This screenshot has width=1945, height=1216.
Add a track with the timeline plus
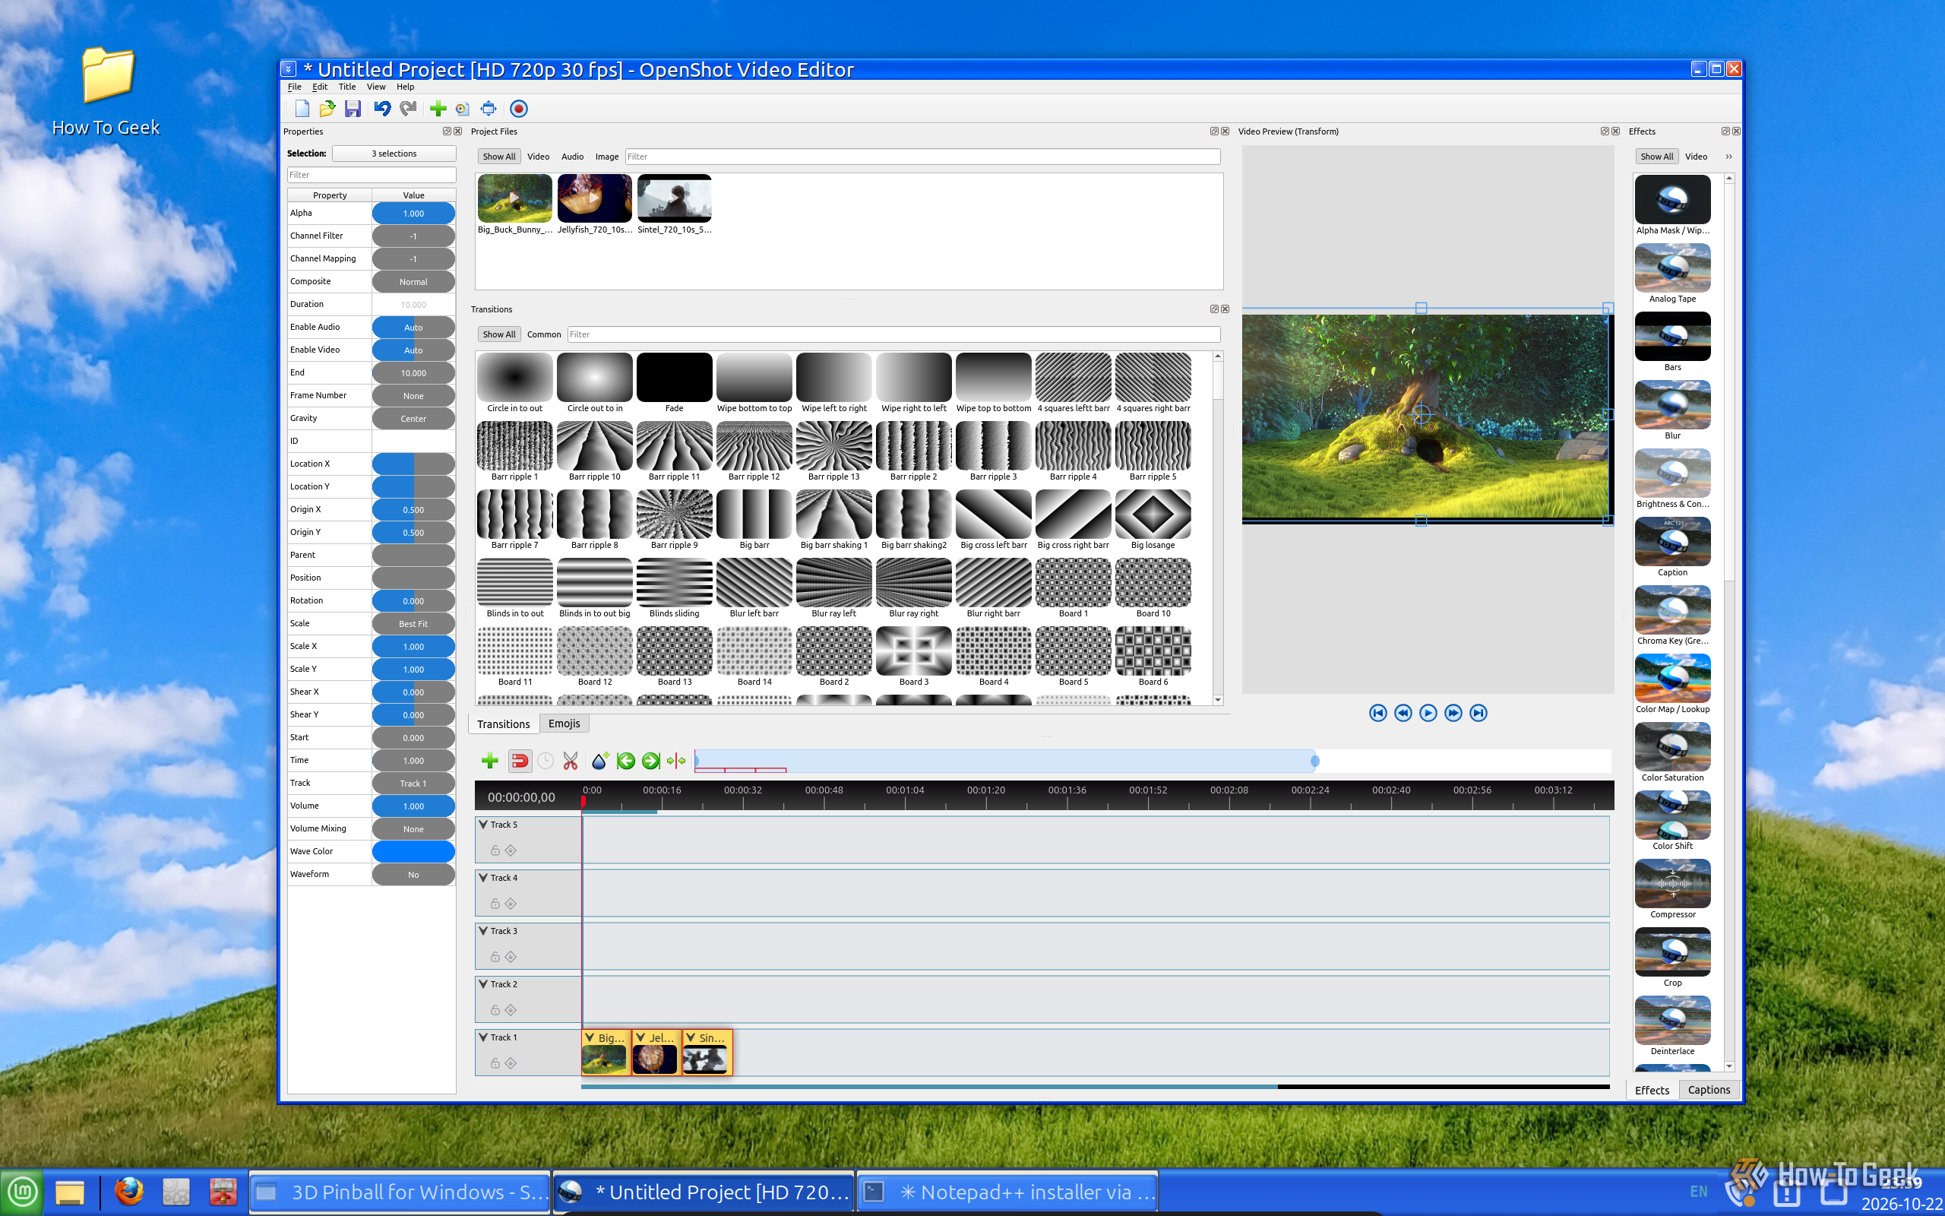click(489, 761)
